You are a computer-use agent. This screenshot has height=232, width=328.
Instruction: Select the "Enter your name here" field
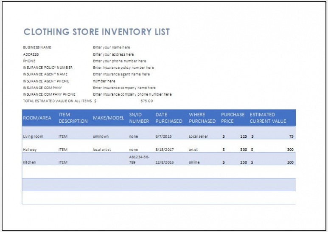[112, 48]
